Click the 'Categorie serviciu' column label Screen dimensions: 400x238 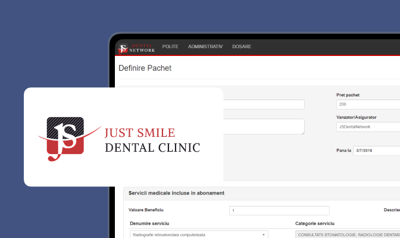coord(315,224)
